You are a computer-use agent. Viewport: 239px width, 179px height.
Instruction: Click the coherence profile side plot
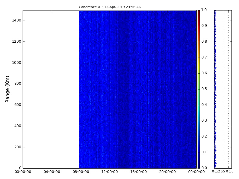pyautogui.click(x=223, y=89)
